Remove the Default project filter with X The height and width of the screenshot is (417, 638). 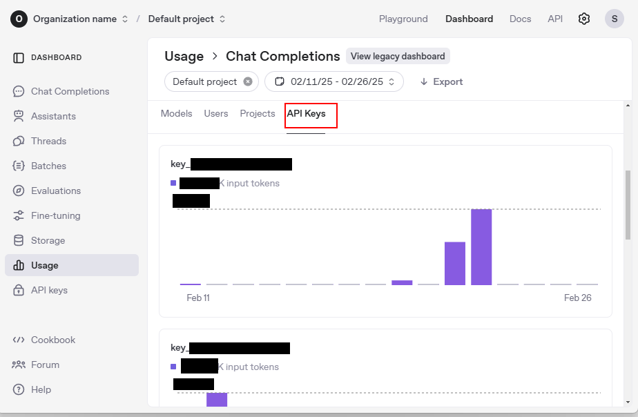pyautogui.click(x=248, y=81)
